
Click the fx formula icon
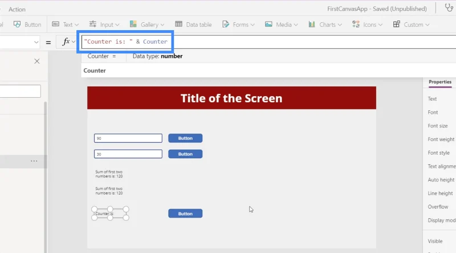coord(66,42)
